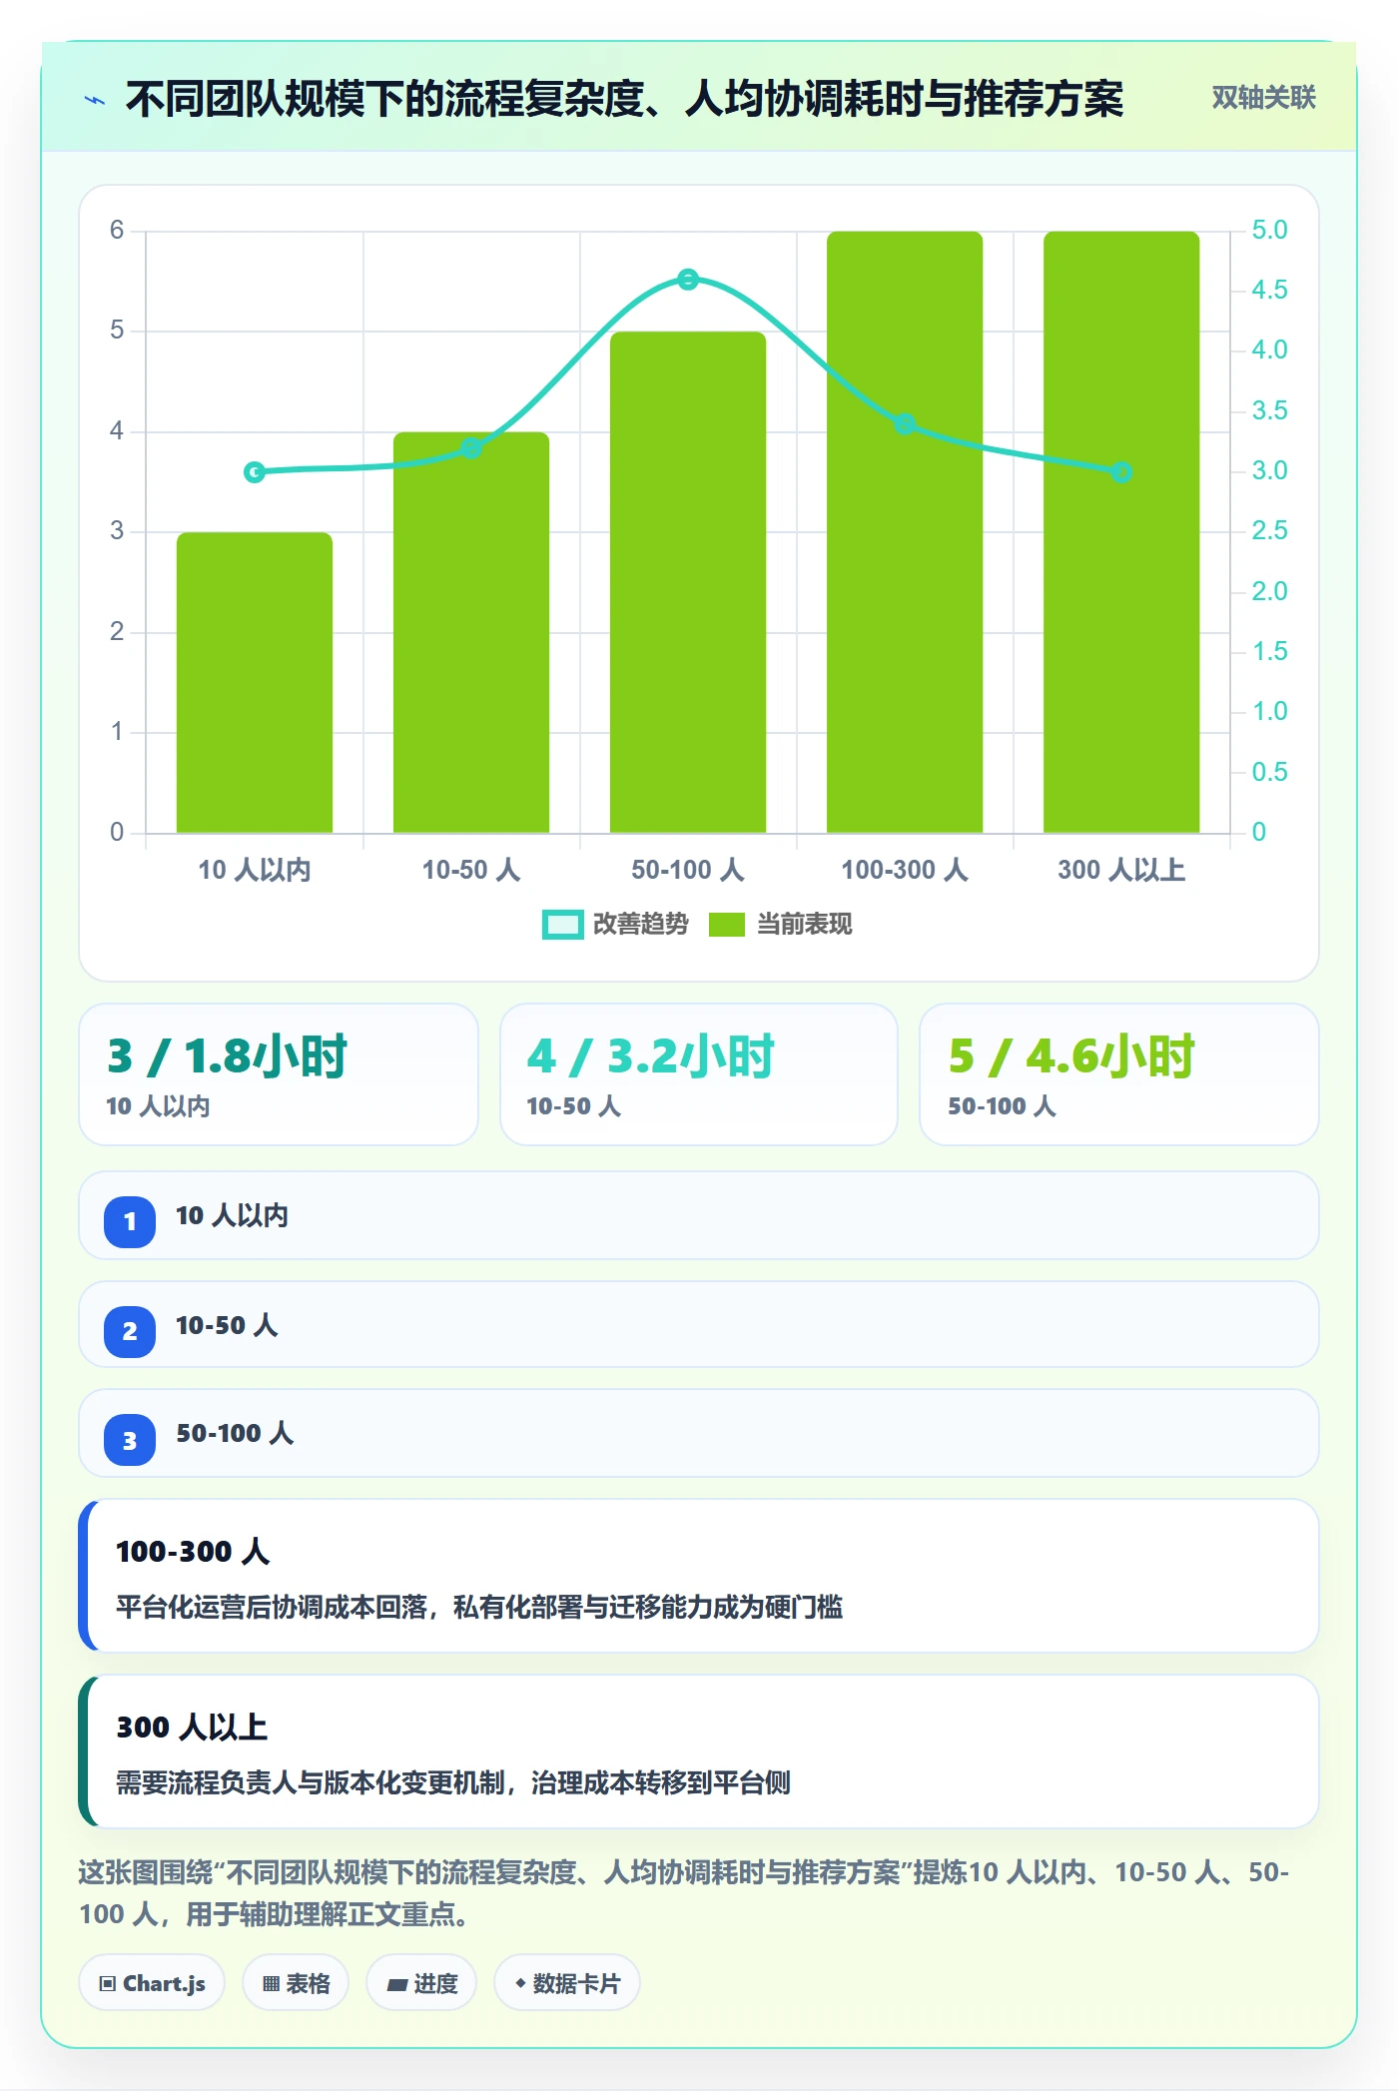1398x2091 pixels.
Task: Select the 5 / 4.6小时 data card
Action: 1119,1074
